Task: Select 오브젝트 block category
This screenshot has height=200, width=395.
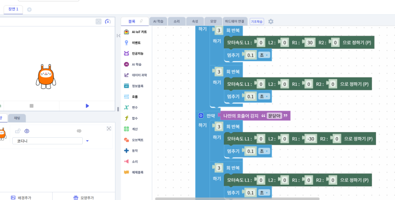Action: click(x=134, y=140)
